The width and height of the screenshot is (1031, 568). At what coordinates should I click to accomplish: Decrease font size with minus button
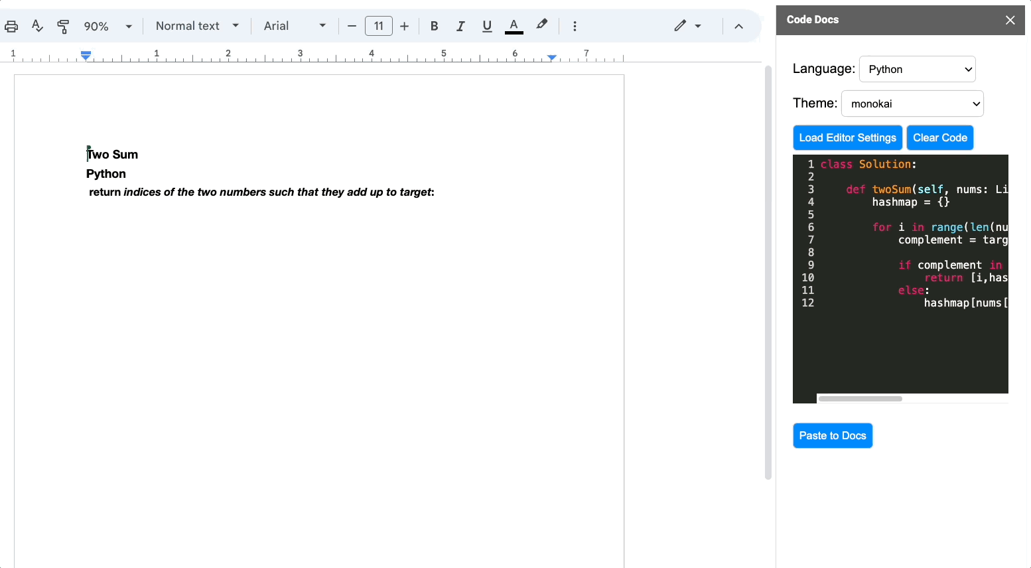pos(352,27)
